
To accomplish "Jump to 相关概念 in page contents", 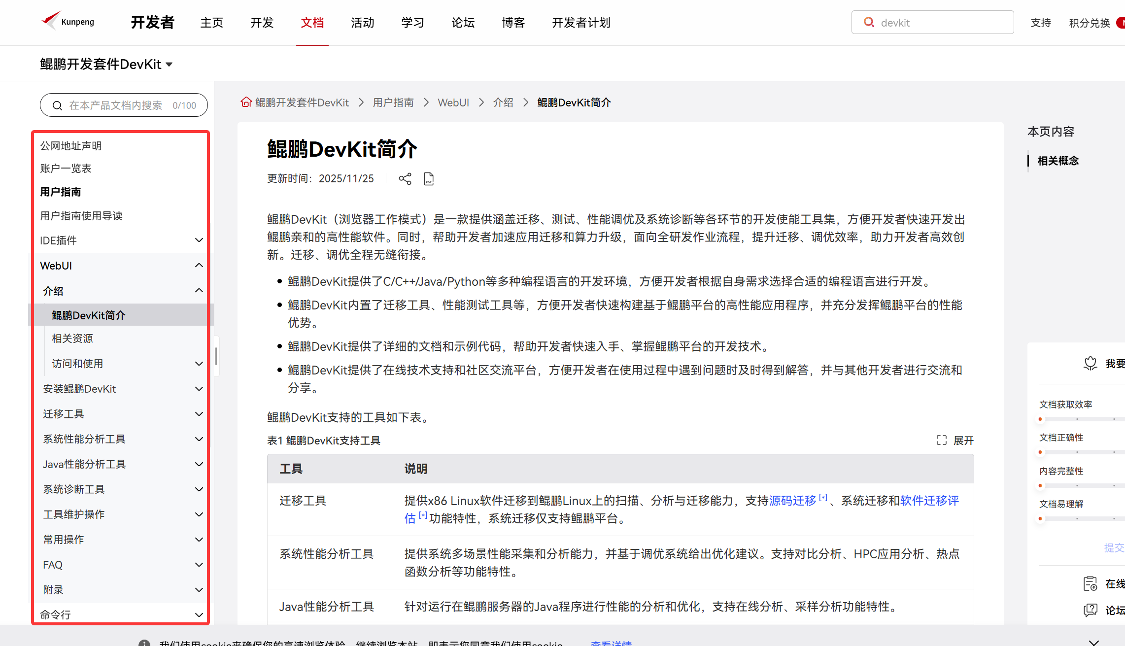I will [x=1058, y=161].
